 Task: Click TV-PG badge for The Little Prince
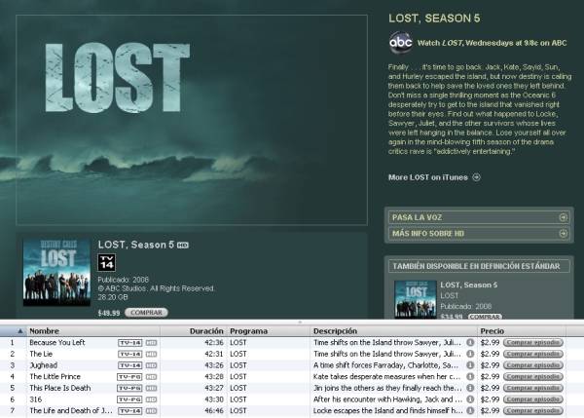(x=129, y=377)
